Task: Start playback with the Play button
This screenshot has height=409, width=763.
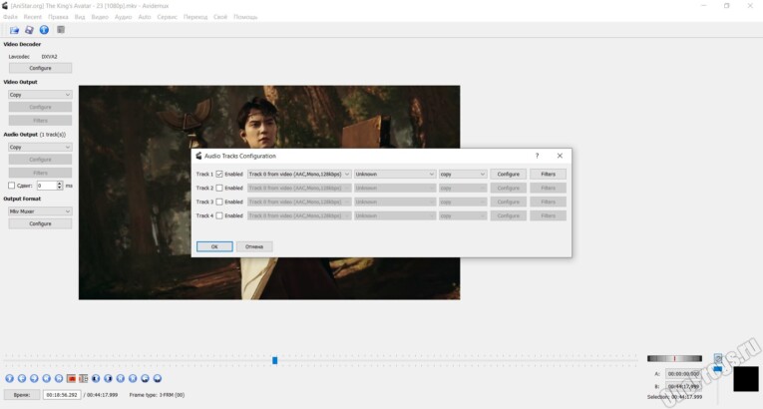Action: coord(9,378)
